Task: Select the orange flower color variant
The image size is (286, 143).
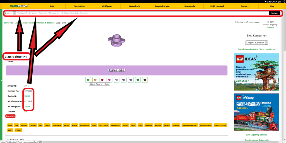Action: [95, 80]
